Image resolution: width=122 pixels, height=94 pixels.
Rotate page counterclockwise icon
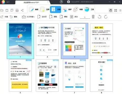click(x=99, y=17)
